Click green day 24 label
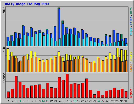This screenshot has width=134, height=104. [98, 101]
